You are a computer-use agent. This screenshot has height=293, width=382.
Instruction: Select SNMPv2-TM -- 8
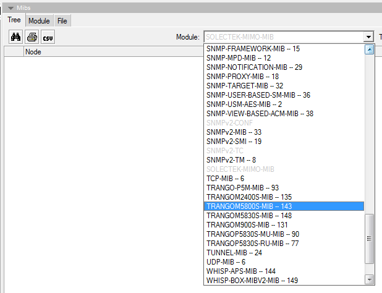(x=284, y=159)
